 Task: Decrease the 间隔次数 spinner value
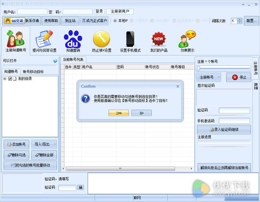pos(240,22)
